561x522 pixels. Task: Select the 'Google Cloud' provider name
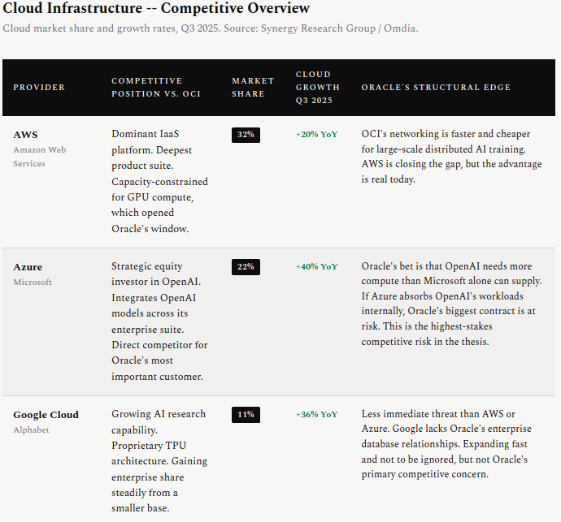pos(46,415)
